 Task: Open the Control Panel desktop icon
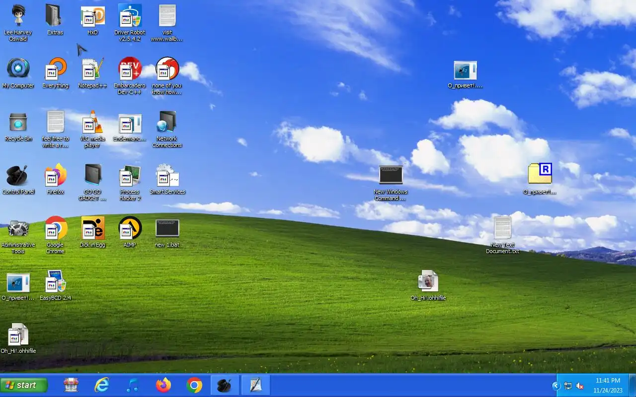pyautogui.click(x=18, y=179)
